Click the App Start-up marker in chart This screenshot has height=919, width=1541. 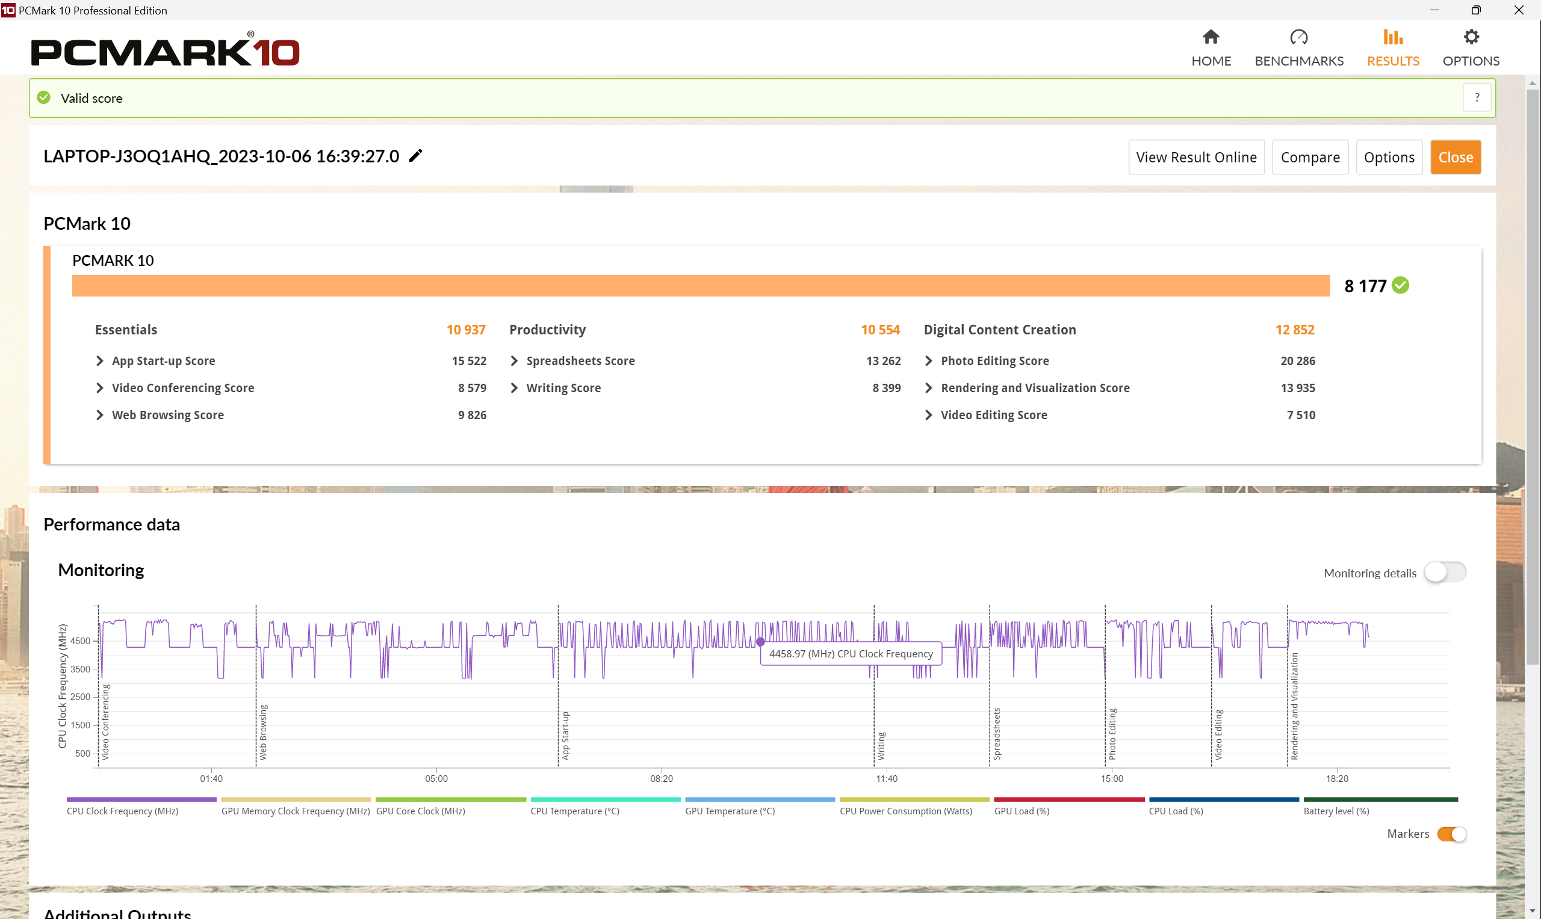[x=565, y=736]
